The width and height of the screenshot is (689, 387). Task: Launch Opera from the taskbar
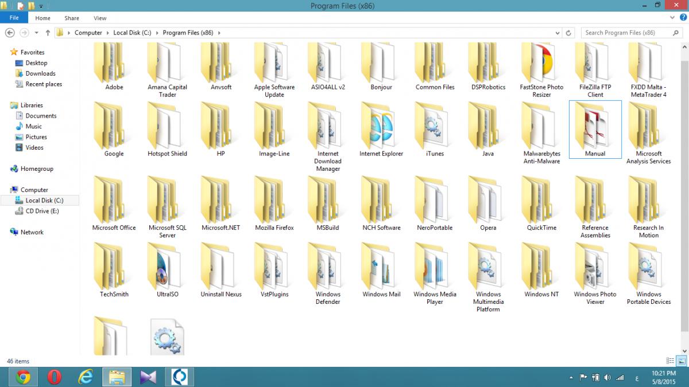(55, 377)
